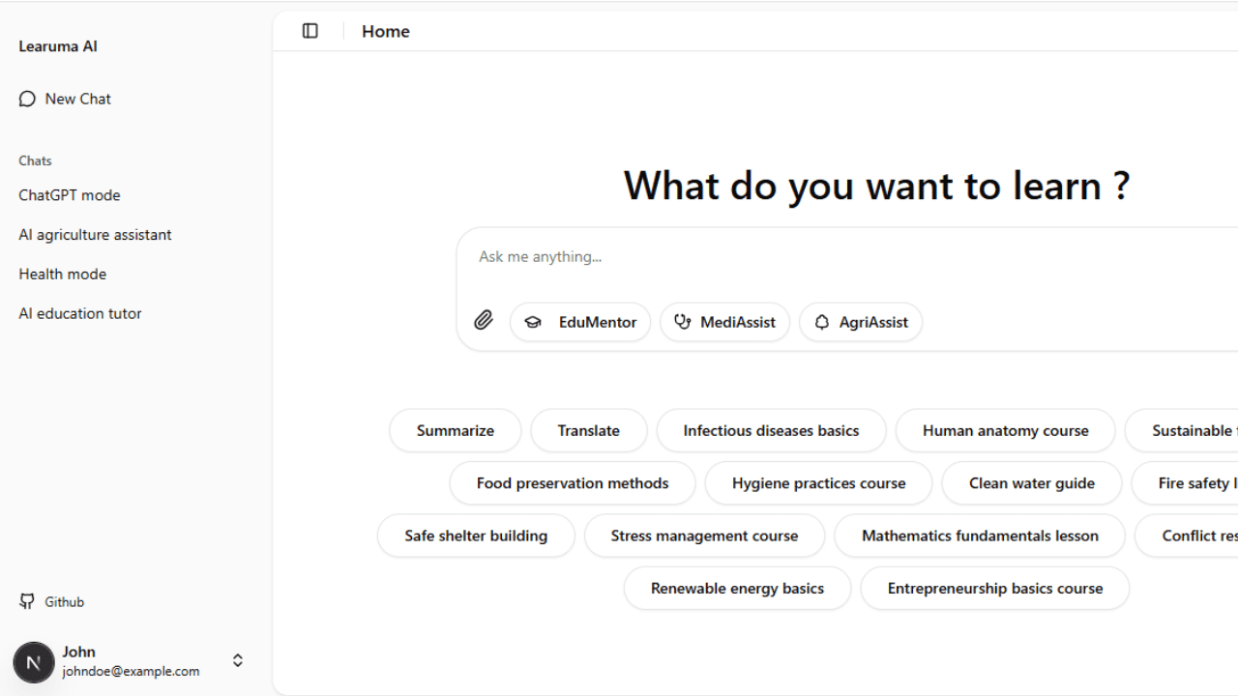Select Infectious diseases basics suggestion
Image resolution: width=1238 pixels, height=696 pixels.
coord(771,431)
